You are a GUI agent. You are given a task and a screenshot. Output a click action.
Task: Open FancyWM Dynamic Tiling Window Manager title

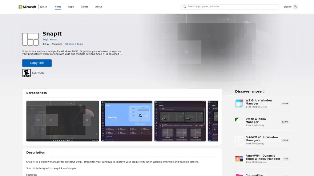(263, 157)
